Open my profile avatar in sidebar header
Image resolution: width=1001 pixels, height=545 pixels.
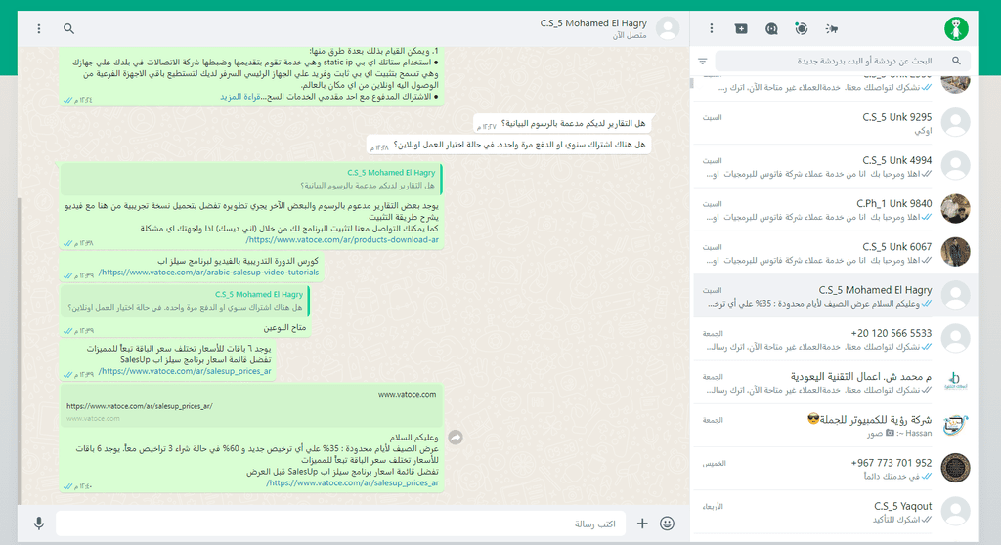click(956, 28)
